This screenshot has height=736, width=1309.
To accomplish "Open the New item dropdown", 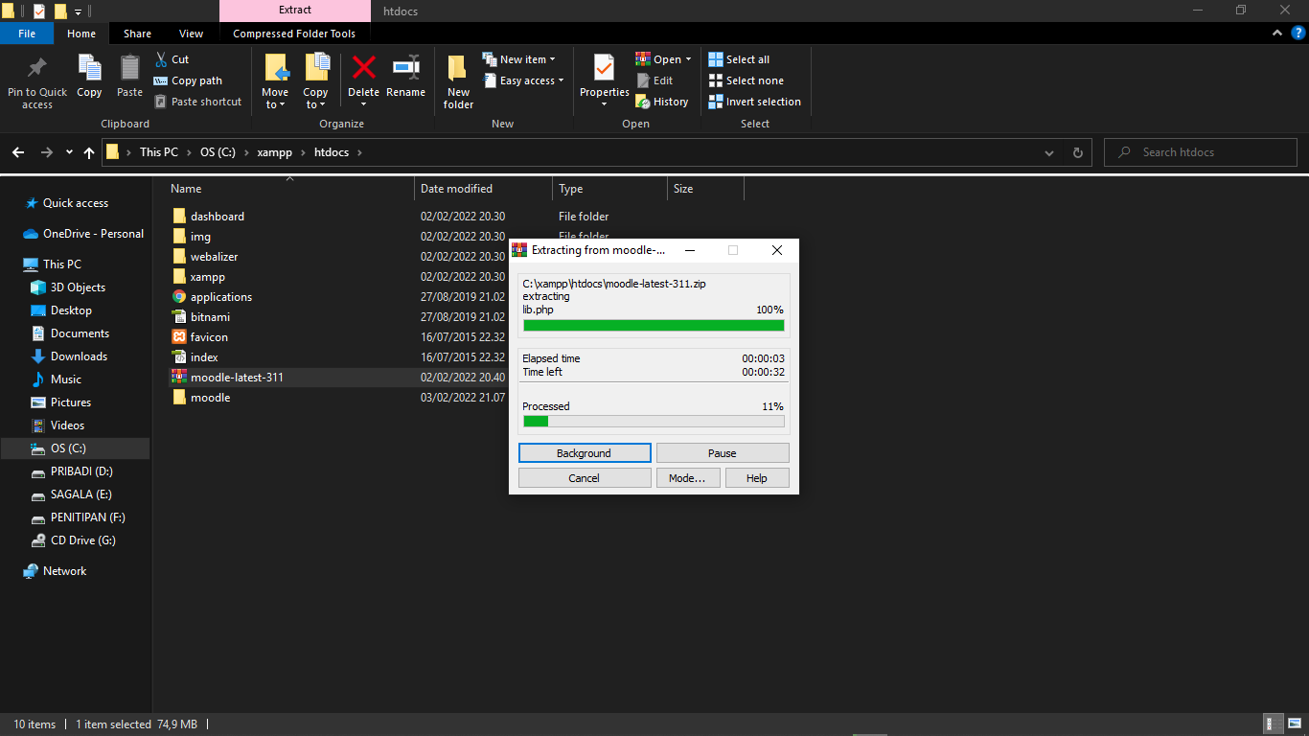I will [x=518, y=59].
